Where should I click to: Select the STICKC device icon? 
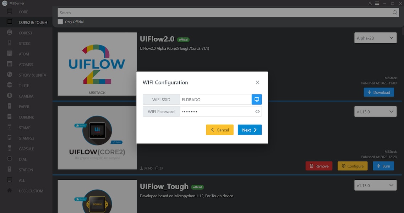(10, 43)
